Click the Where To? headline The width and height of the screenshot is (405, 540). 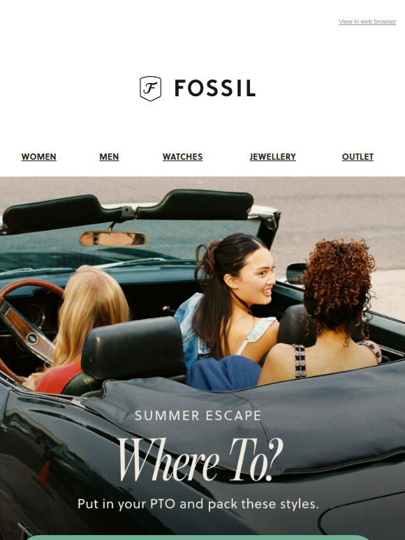tap(200, 460)
